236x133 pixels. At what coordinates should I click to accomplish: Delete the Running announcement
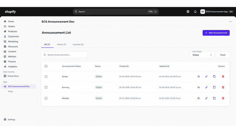(223, 87)
